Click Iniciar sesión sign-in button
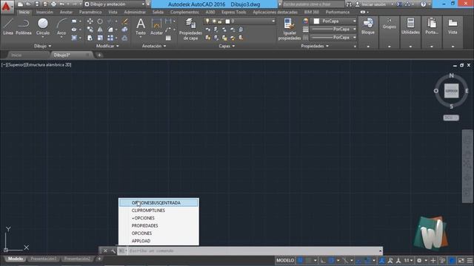The width and height of the screenshot is (474, 266). (x=374, y=4)
